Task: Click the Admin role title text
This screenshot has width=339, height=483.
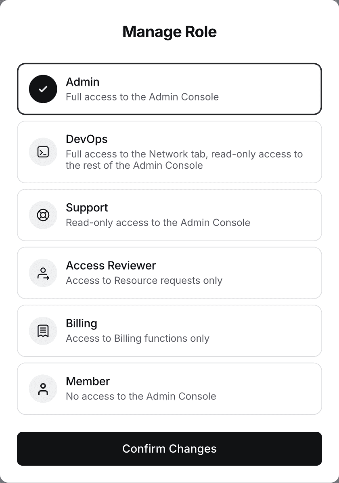Action: [x=83, y=82]
